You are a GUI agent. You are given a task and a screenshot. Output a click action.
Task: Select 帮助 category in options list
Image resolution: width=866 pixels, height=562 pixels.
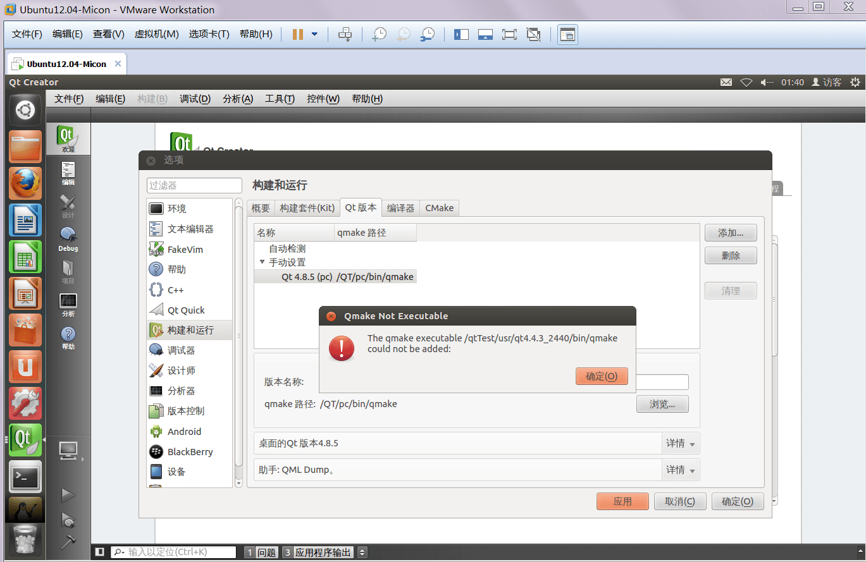(189, 269)
